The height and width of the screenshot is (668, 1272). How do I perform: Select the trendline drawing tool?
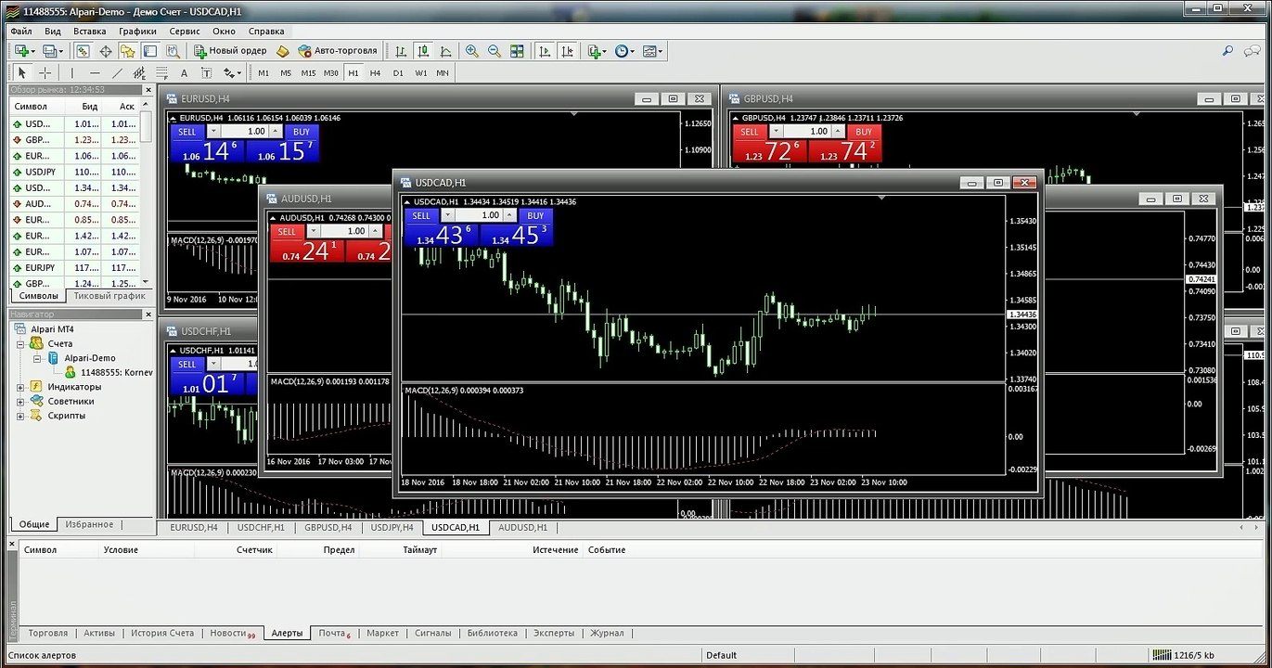117,72
